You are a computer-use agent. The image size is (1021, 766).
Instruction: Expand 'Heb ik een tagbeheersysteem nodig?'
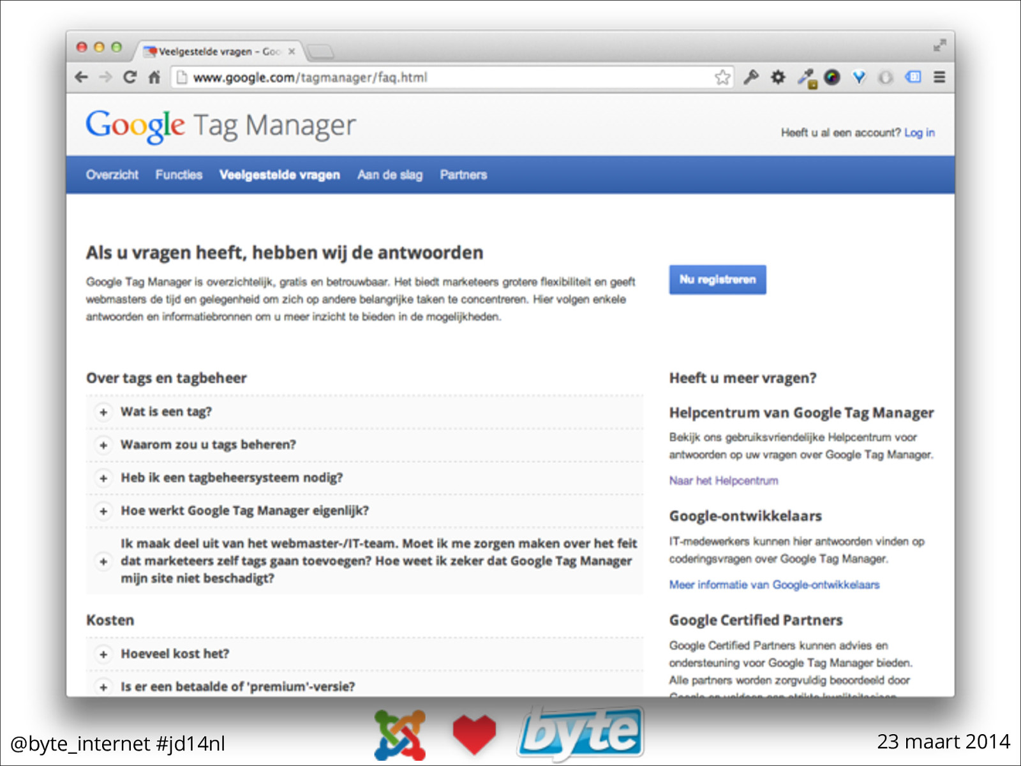click(x=364, y=478)
